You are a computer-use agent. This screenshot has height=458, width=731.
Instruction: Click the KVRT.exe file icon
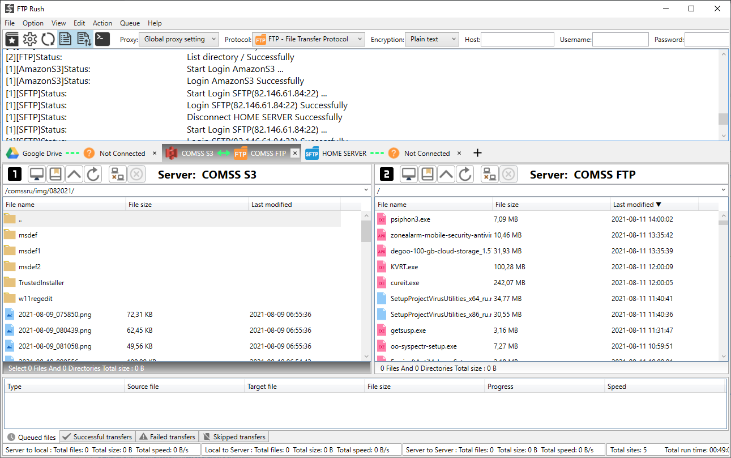(382, 266)
